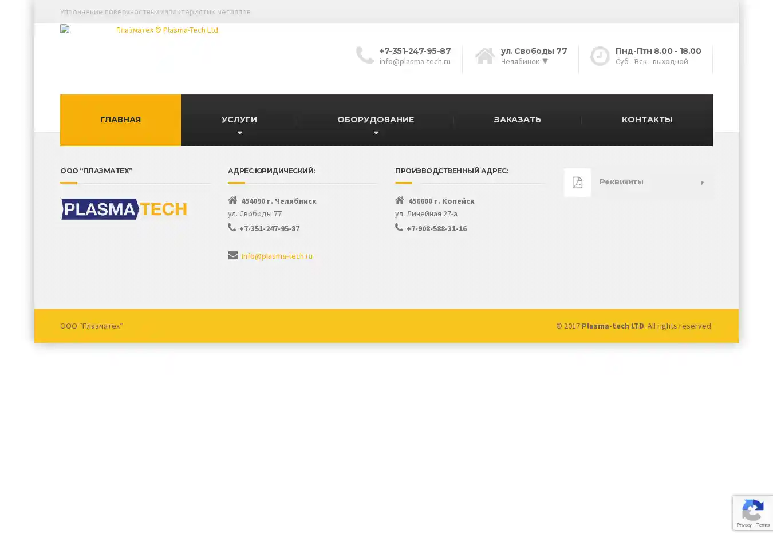This screenshot has height=538, width=773.
Task: Open the Челябинск city dropdown
Action: pos(545,61)
